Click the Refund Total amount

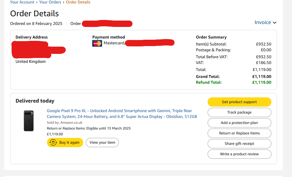262,82
